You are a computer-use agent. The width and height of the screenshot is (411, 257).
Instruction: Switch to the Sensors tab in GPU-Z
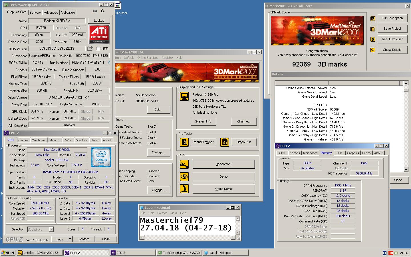[x=35, y=12]
